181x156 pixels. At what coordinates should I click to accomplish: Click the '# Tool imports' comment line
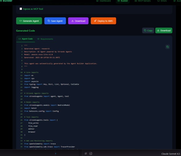31,117
